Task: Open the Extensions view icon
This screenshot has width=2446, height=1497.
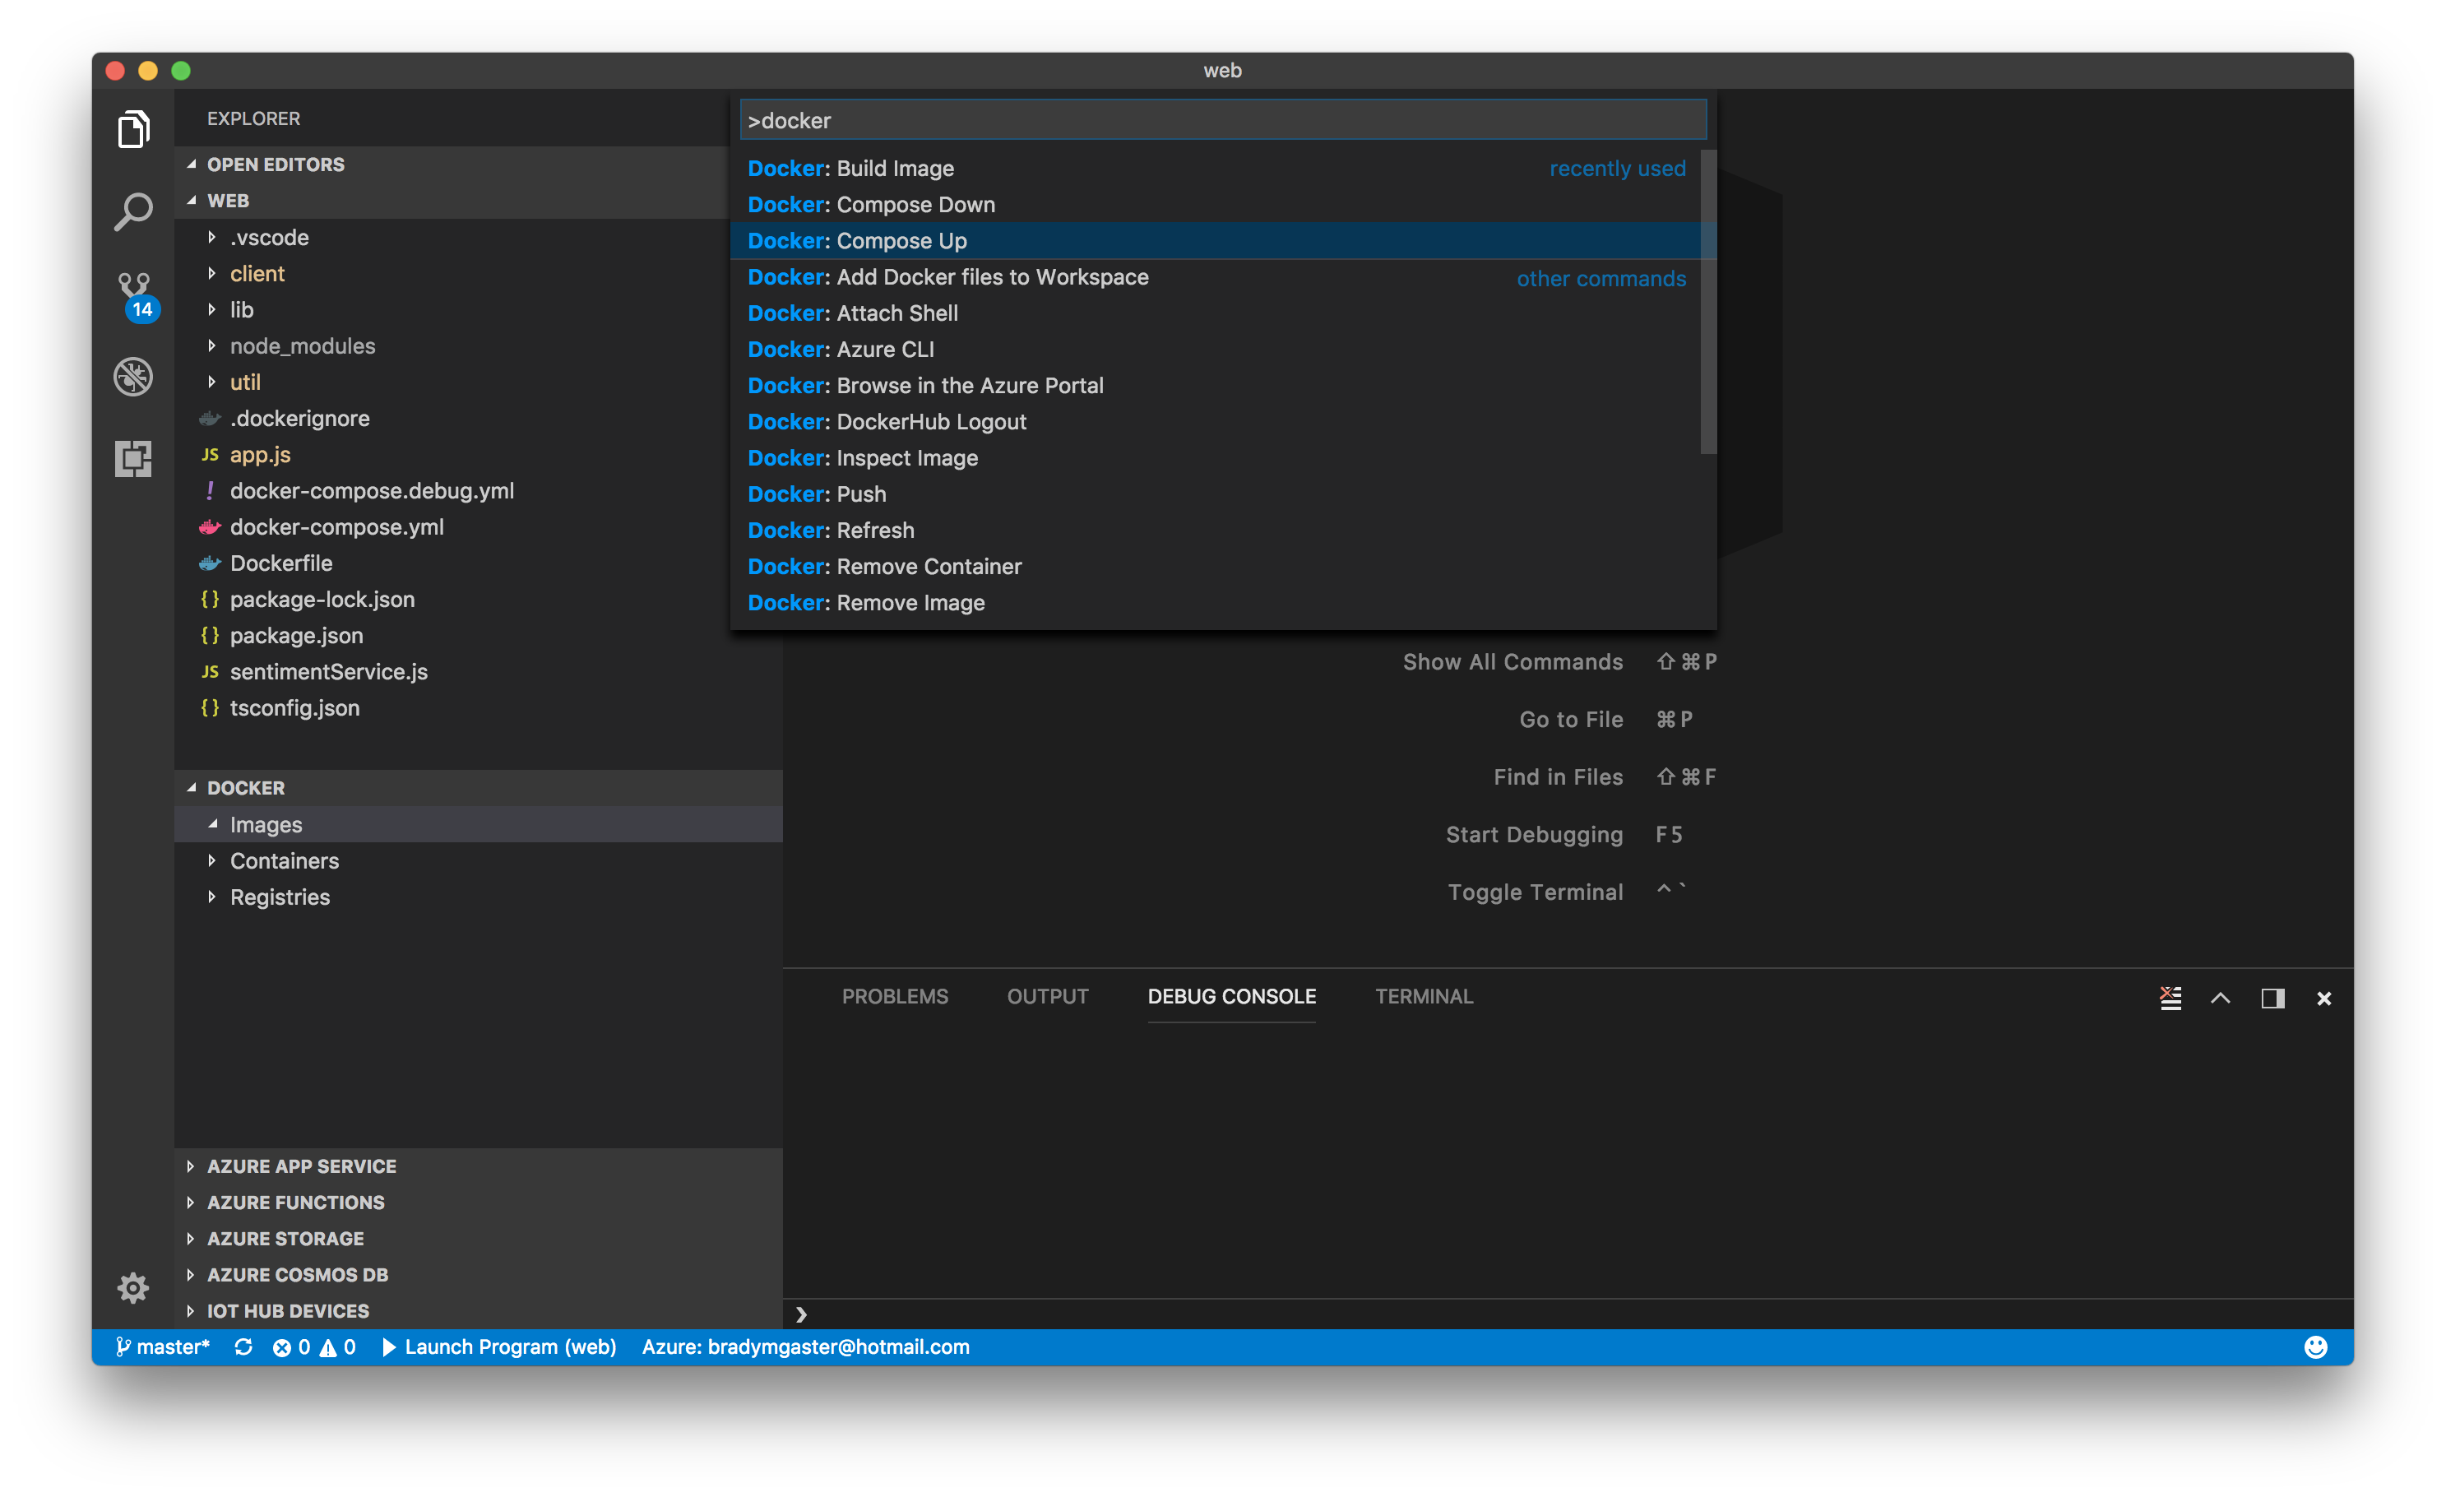Action: point(133,459)
